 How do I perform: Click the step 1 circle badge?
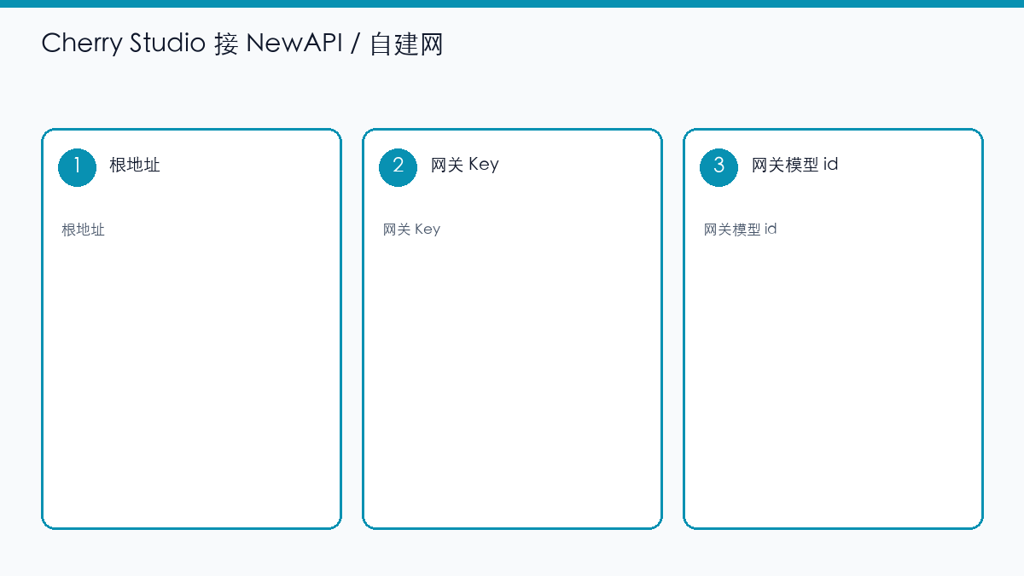[78, 166]
